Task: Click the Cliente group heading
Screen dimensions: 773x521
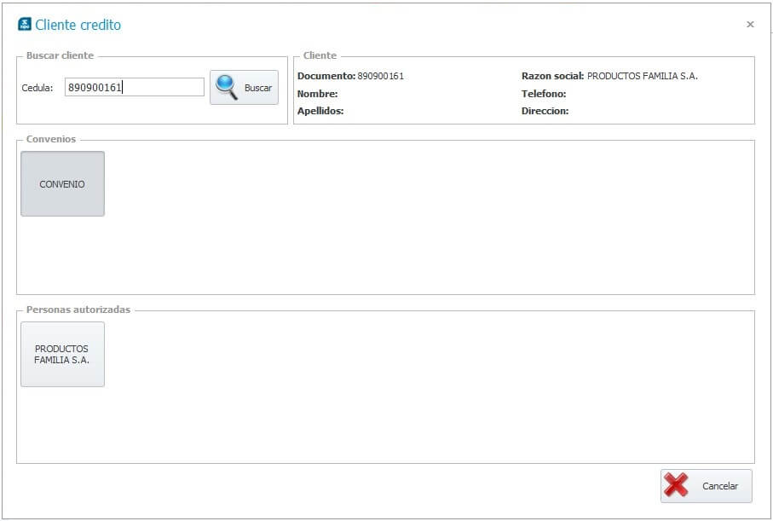Action: coord(320,55)
